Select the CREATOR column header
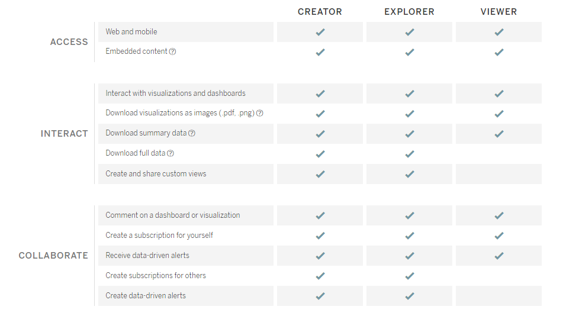Viewport: 563px width, 316px height. point(320,12)
